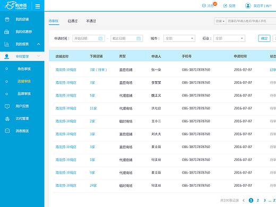Collapse 我的报表 chevron
The height and width of the screenshot is (207, 276).
[39, 44]
